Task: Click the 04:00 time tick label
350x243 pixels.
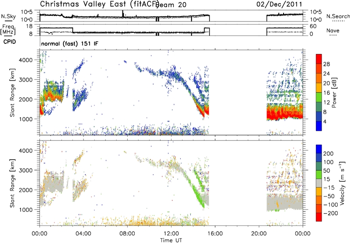Action: 84,234
